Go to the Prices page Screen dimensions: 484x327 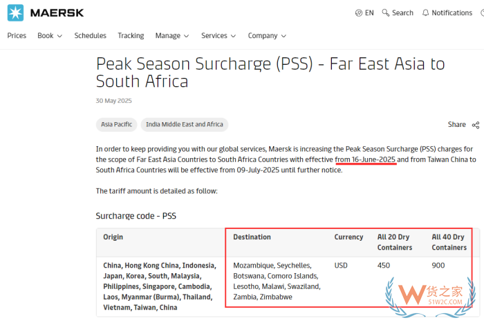point(17,36)
